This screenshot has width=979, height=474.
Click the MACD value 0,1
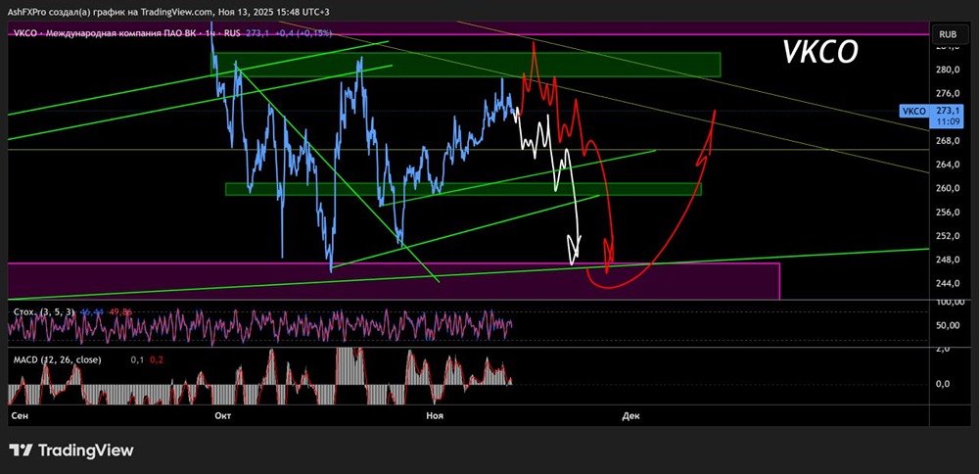[x=136, y=359]
